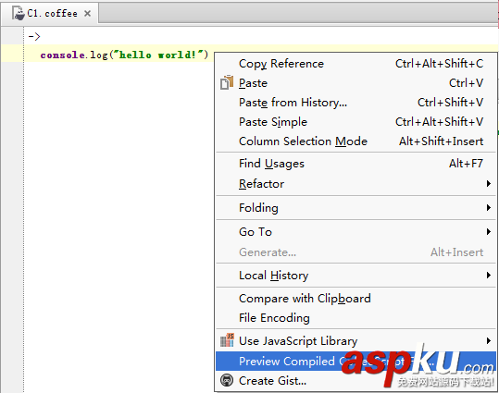Click the disabled Generate… menu item
Image resolution: width=499 pixels, height=393 pixels.
click(356, 252)
